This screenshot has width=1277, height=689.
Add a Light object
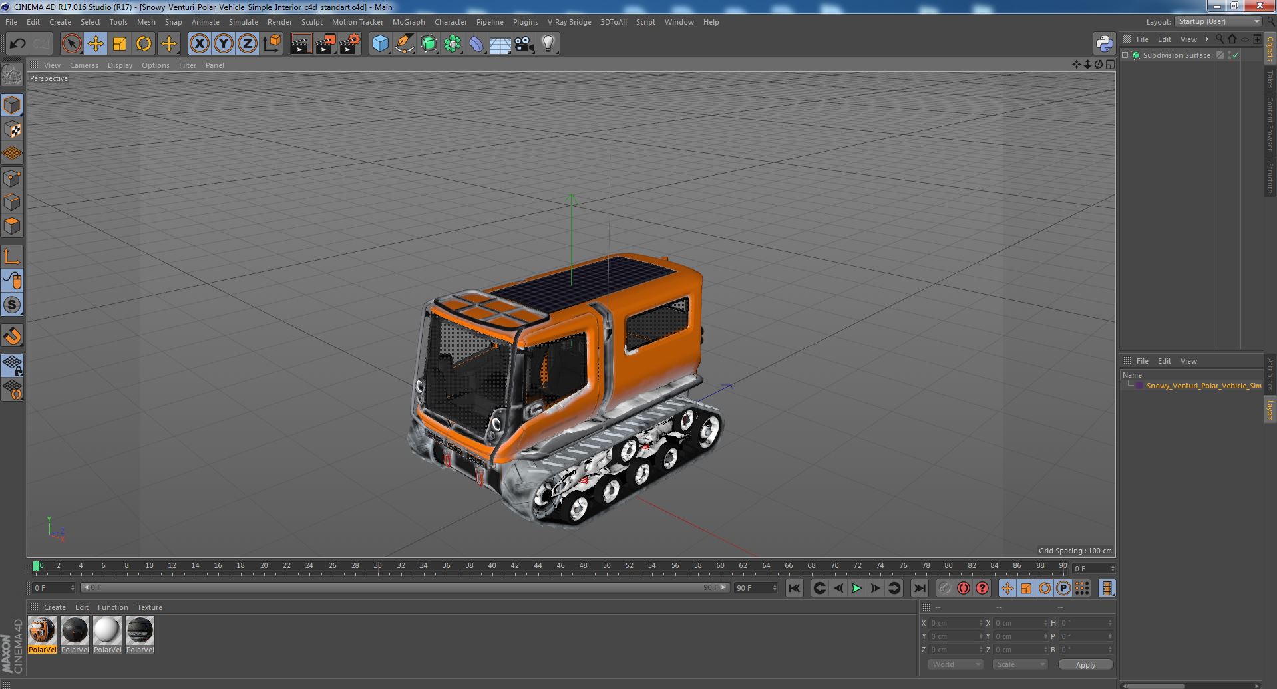[548, 44]
